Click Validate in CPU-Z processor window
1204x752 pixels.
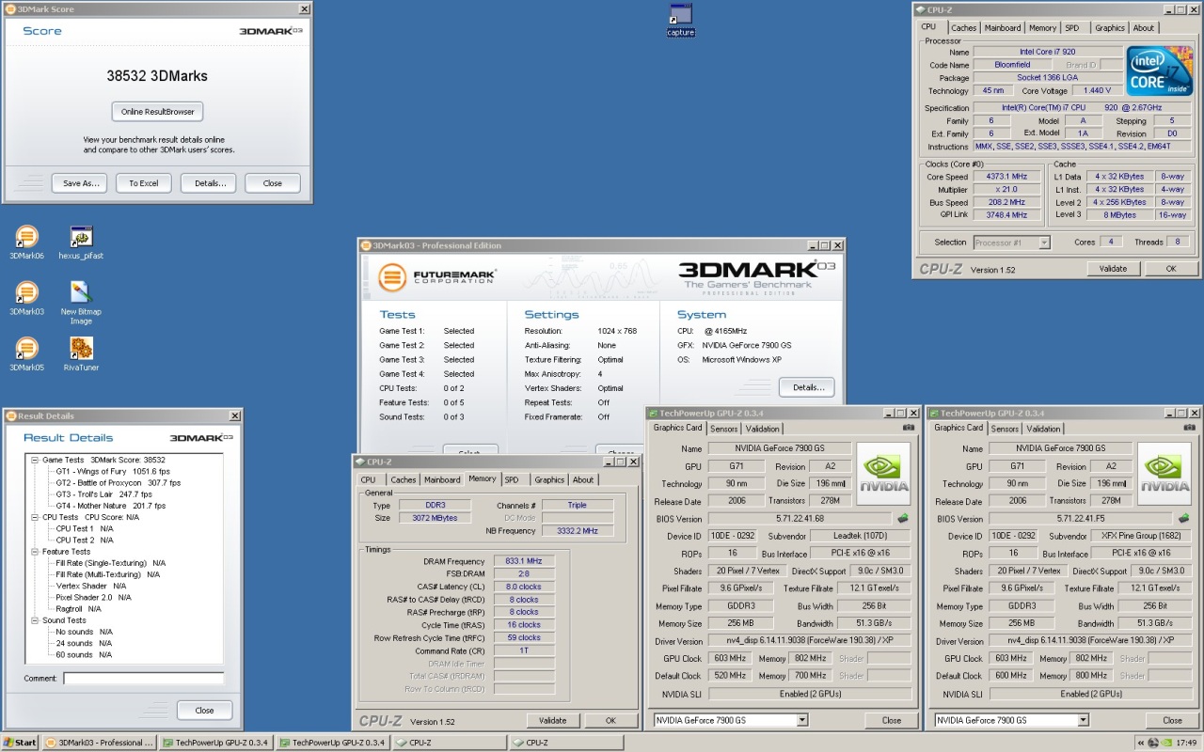tap(1113, 268)
